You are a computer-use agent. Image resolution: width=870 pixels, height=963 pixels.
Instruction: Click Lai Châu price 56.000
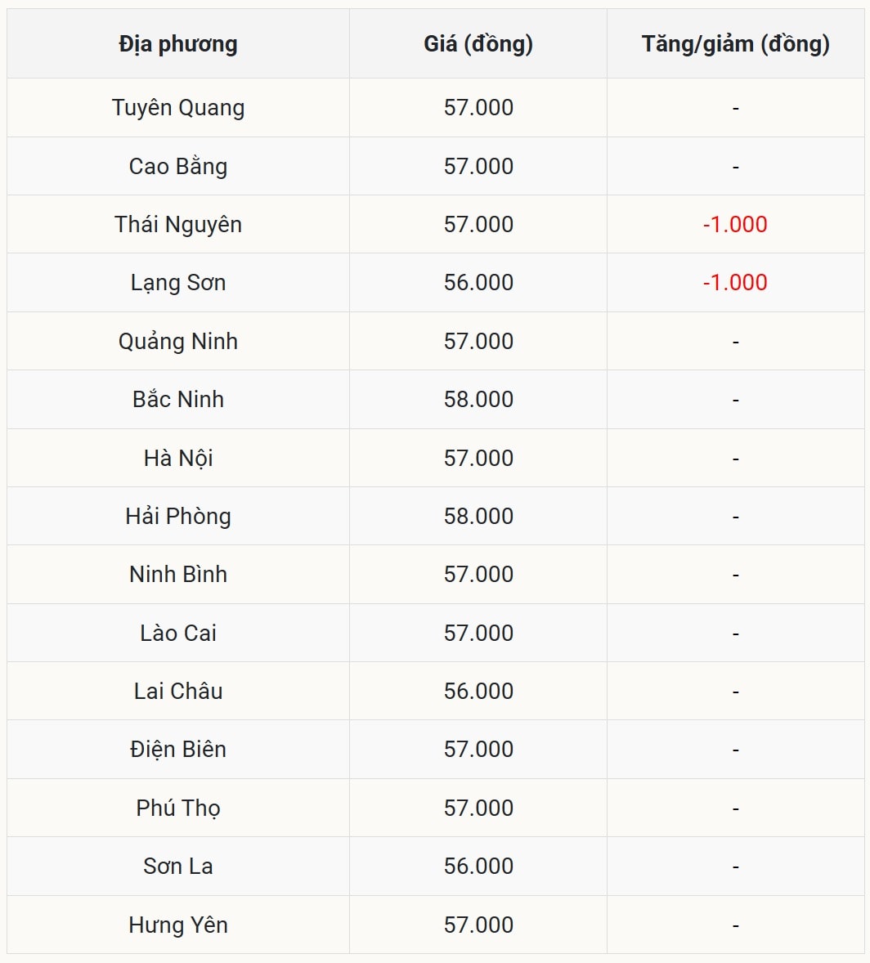(x=478, y=692)
